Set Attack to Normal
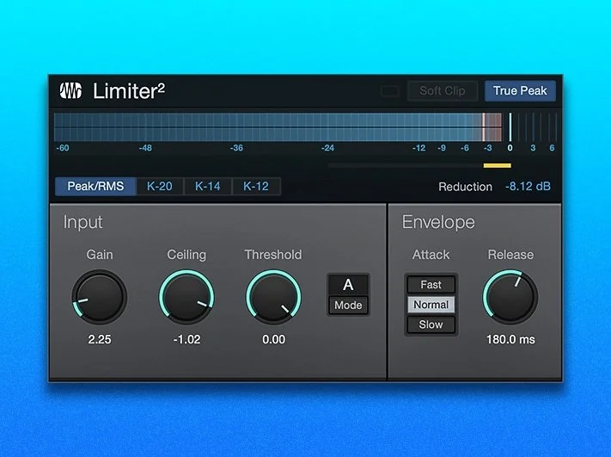 (x=431, y=305)
